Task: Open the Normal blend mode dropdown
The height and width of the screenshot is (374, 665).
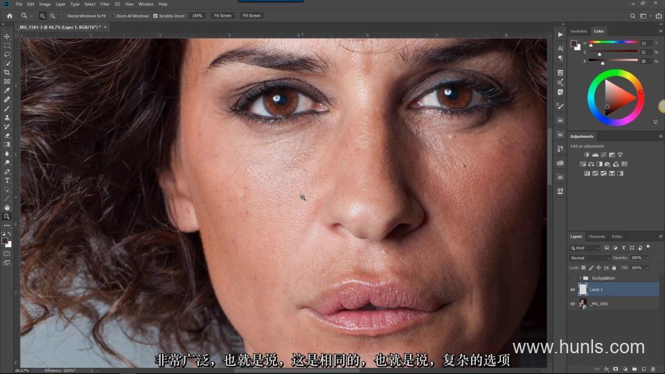Action: click(590, 258)
